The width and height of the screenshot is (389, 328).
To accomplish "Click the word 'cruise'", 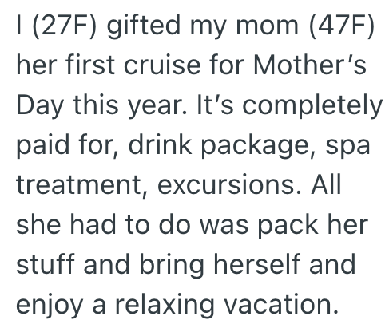I will tap(162, 65).
